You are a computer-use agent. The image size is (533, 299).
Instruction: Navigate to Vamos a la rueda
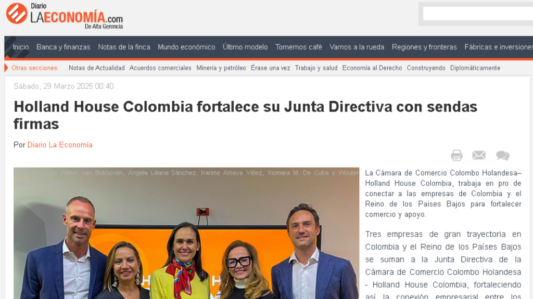point(357,47)
